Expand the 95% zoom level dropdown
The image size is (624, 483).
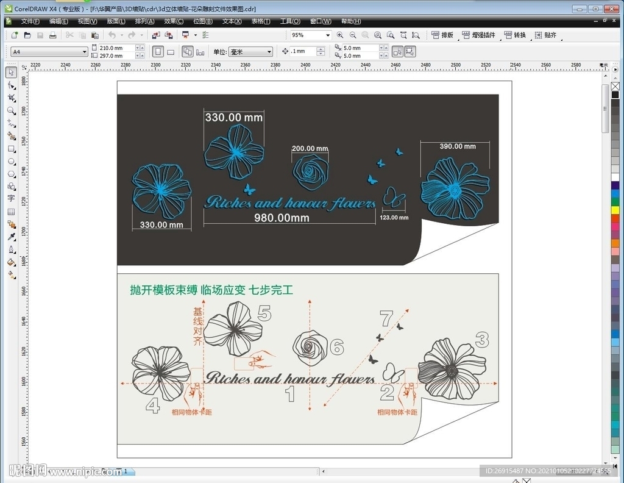[x=328, y=35]
